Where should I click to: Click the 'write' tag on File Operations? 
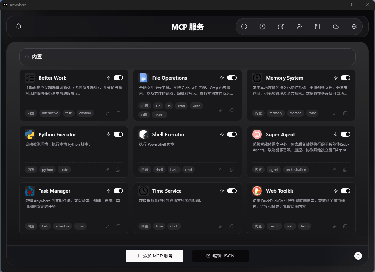coord(196,106)
